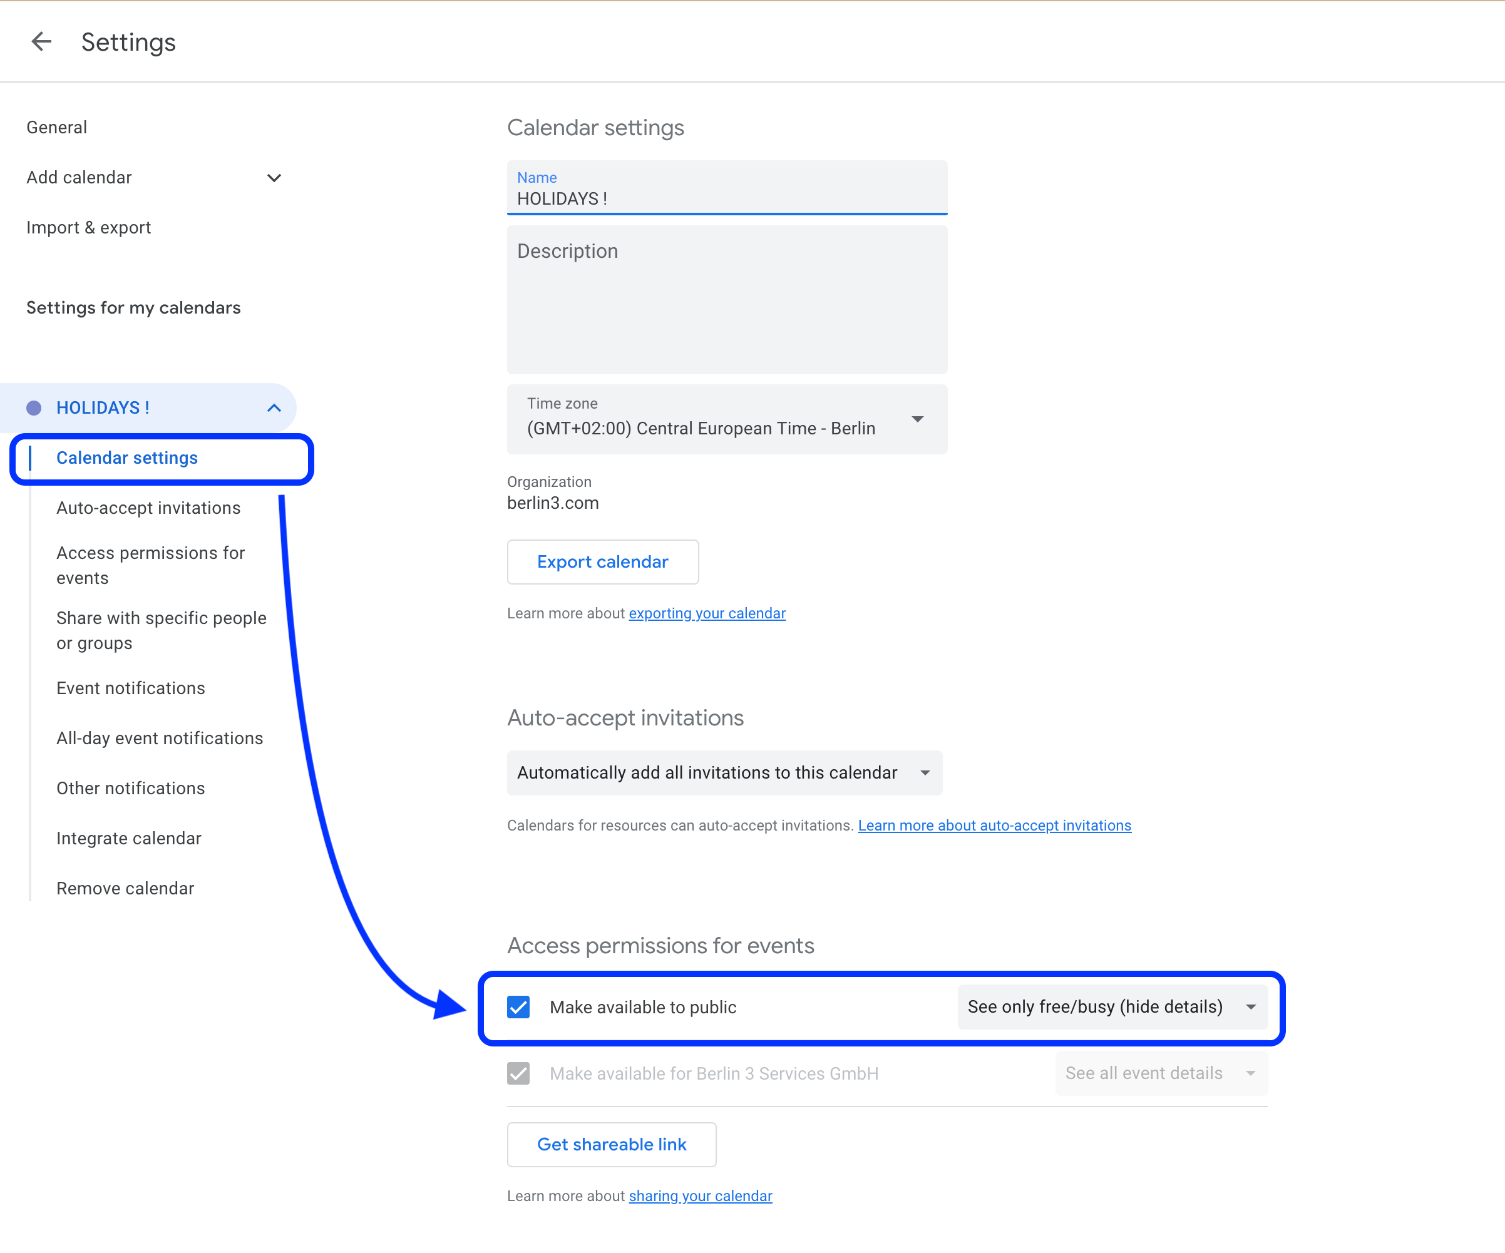Open Learn more about auto-accept invitations link
Screen dimensions: 1505x1253
click(994, 826)
